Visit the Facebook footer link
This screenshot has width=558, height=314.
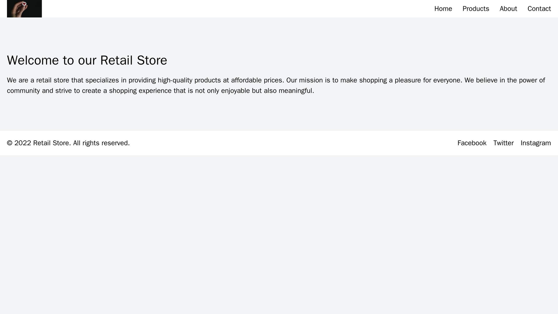tap(472, 143)
